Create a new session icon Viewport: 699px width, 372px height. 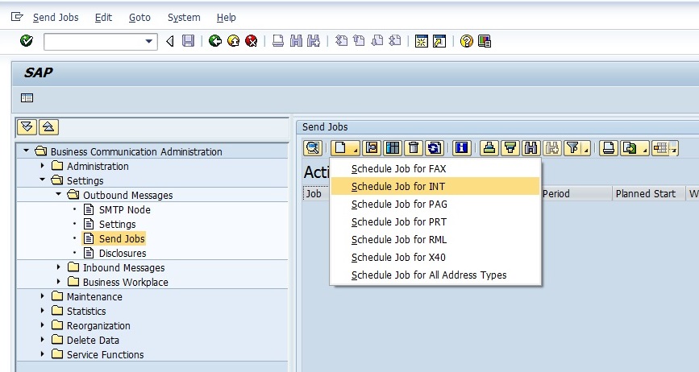coord(422,41)
